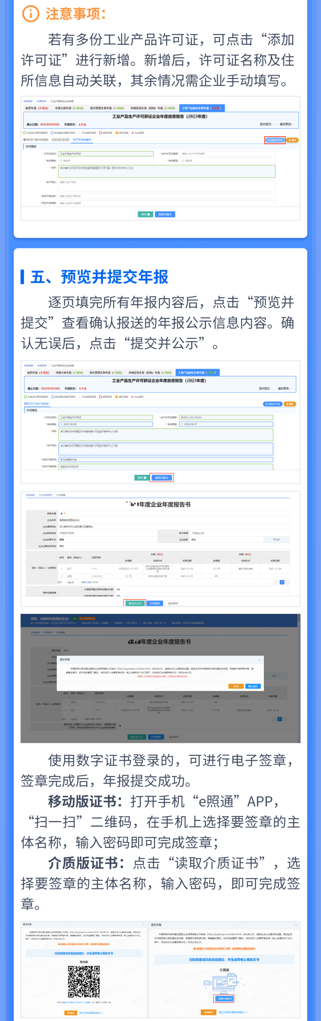Click 返回修改 beside 打印预览 in report preview
321x1021 pixels.
click(173, 603)
